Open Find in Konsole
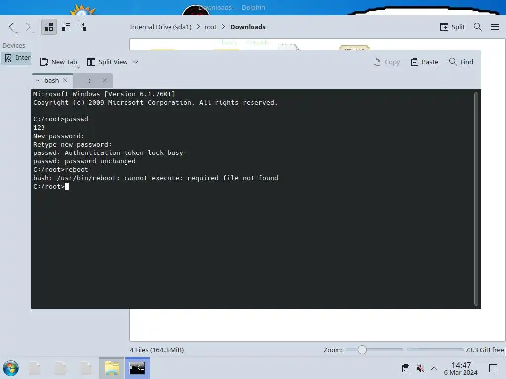This screenshot has width=506, height=379. [461, 62]
